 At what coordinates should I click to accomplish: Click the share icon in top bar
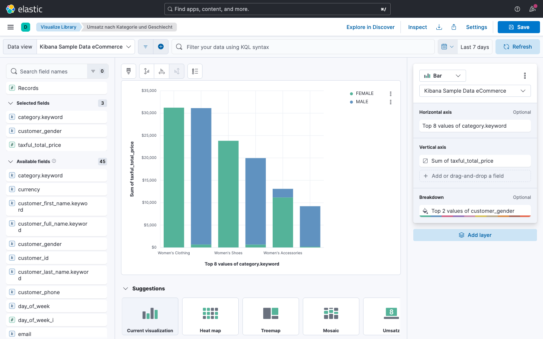pyautogui.click(x=454, y=27)
